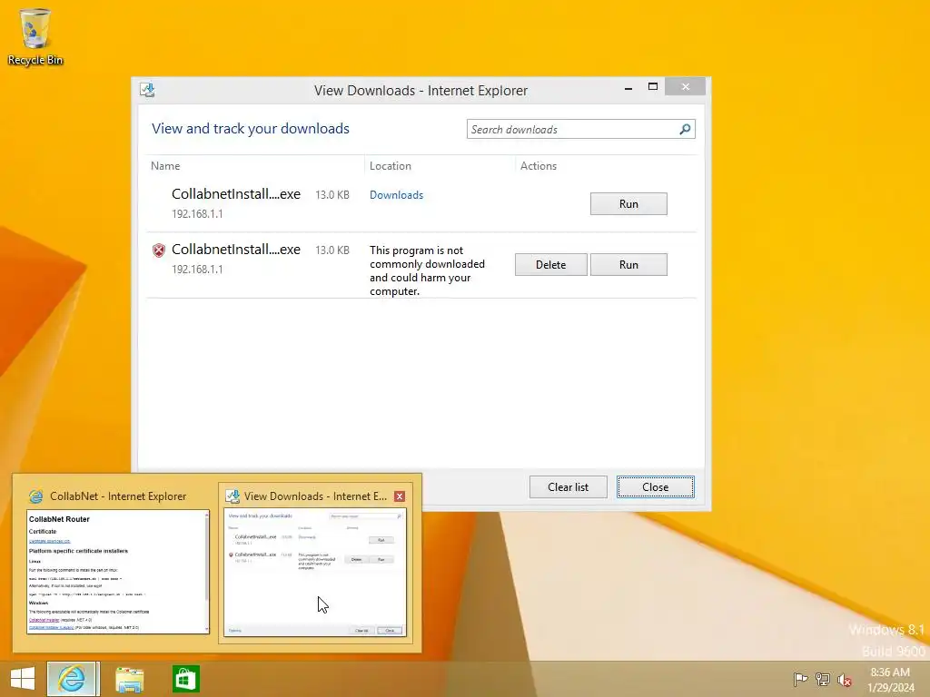Image resolution: width=930 pixels, height=697 pixels.
Task: Open Action Center flag tray icon
Action: pyautogui.click(x=800, y=679)
